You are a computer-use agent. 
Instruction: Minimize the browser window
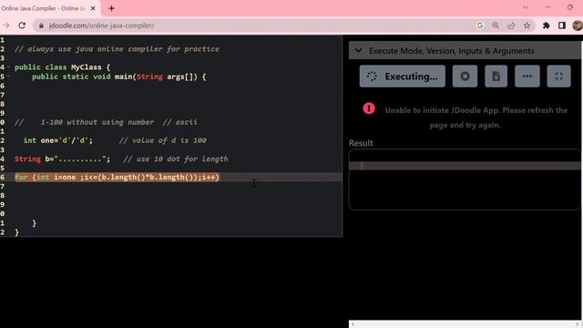(547, 7)
